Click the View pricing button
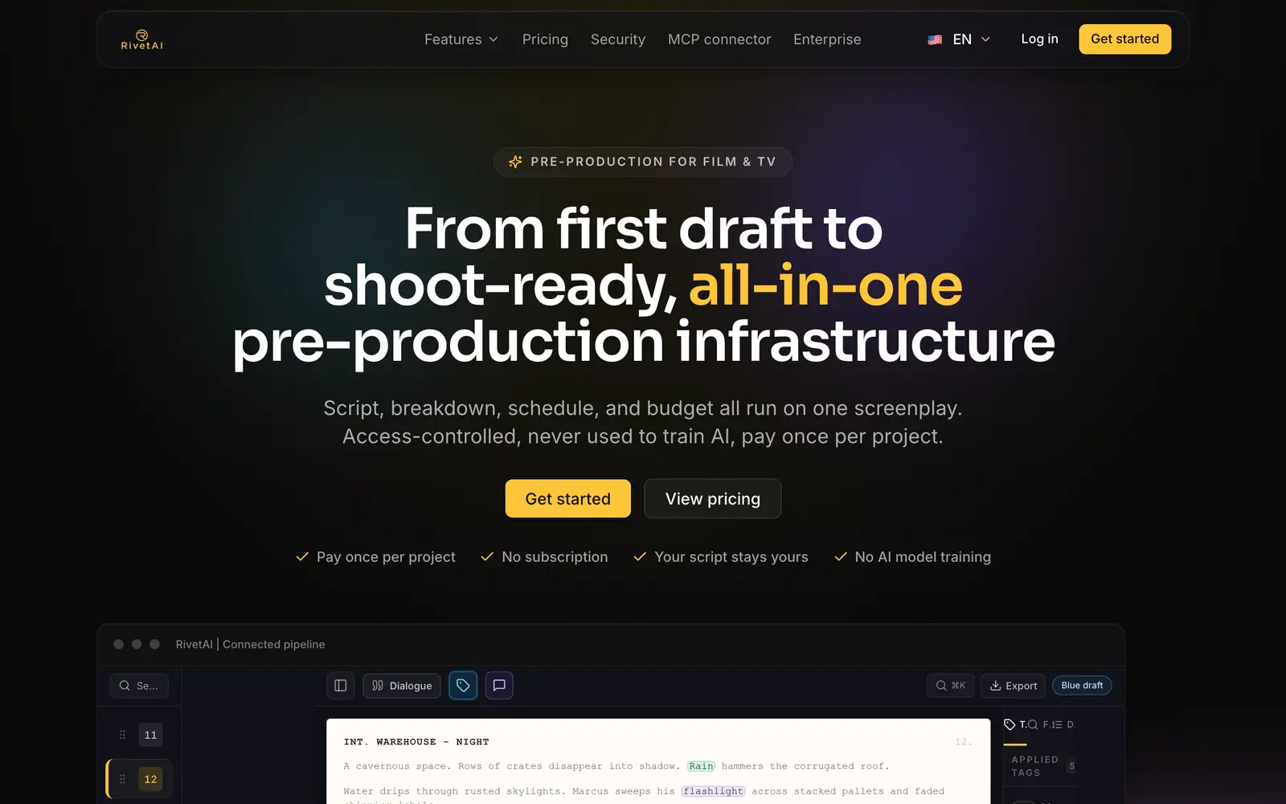The width and height of the screenshot is (1286, 804). click(712, 498)
